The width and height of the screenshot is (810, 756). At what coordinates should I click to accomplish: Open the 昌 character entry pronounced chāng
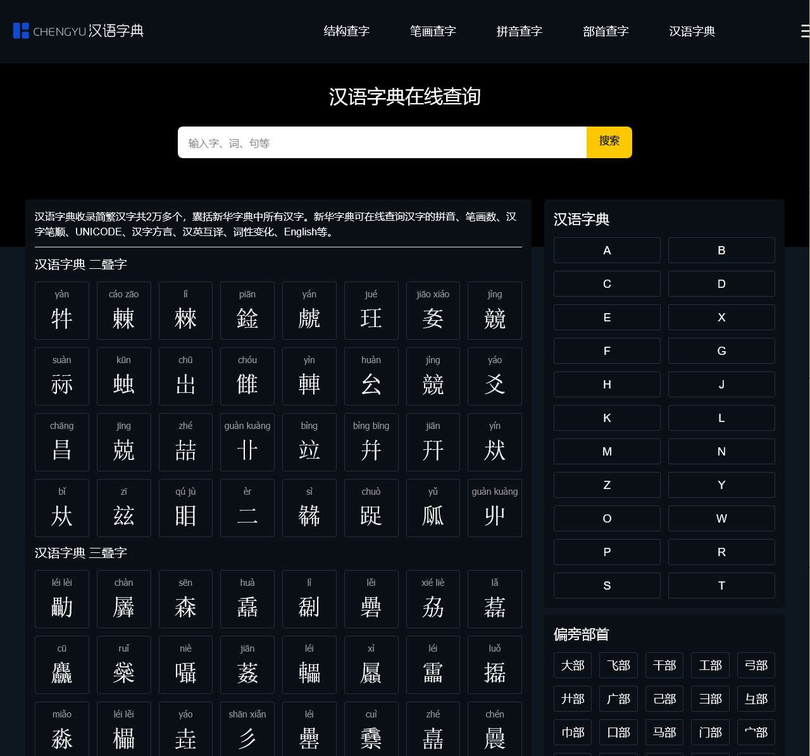pyautogui.click(x=61, y=442)
